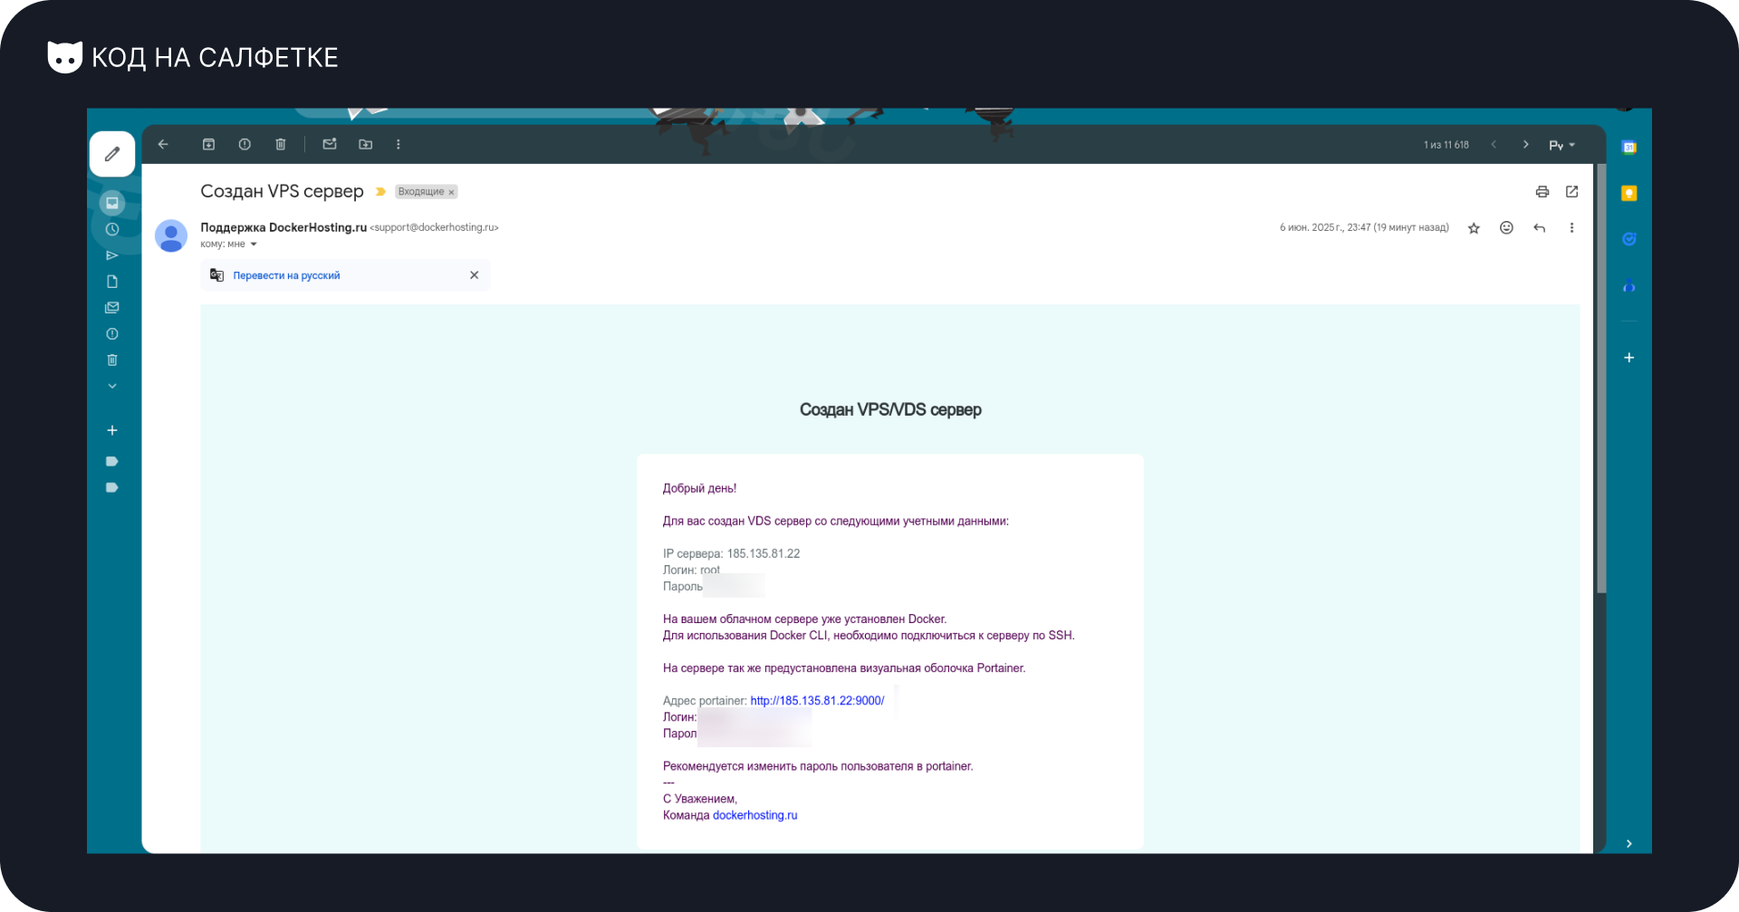Report this email as spam
This screenshot has width=1739, height=912.
pyautogui.click(x=245, y=144)
